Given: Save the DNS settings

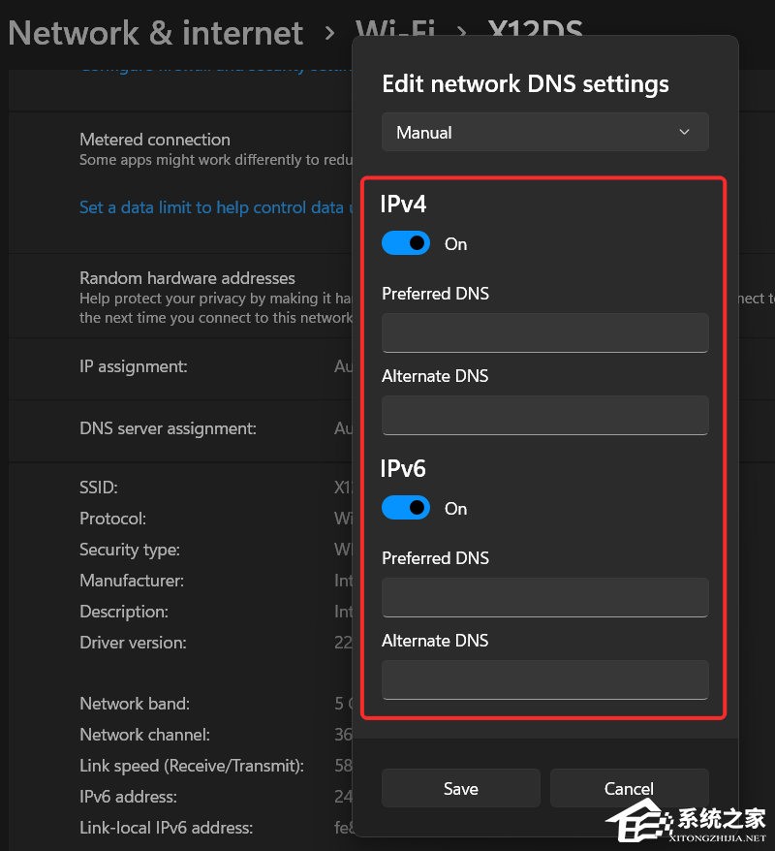Looking at the screenshot, I should coord(460,788).
